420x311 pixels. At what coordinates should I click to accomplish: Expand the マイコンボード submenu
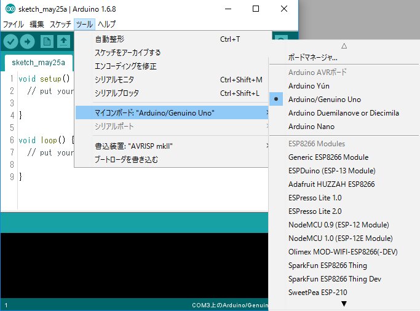[x=172, y=112]
